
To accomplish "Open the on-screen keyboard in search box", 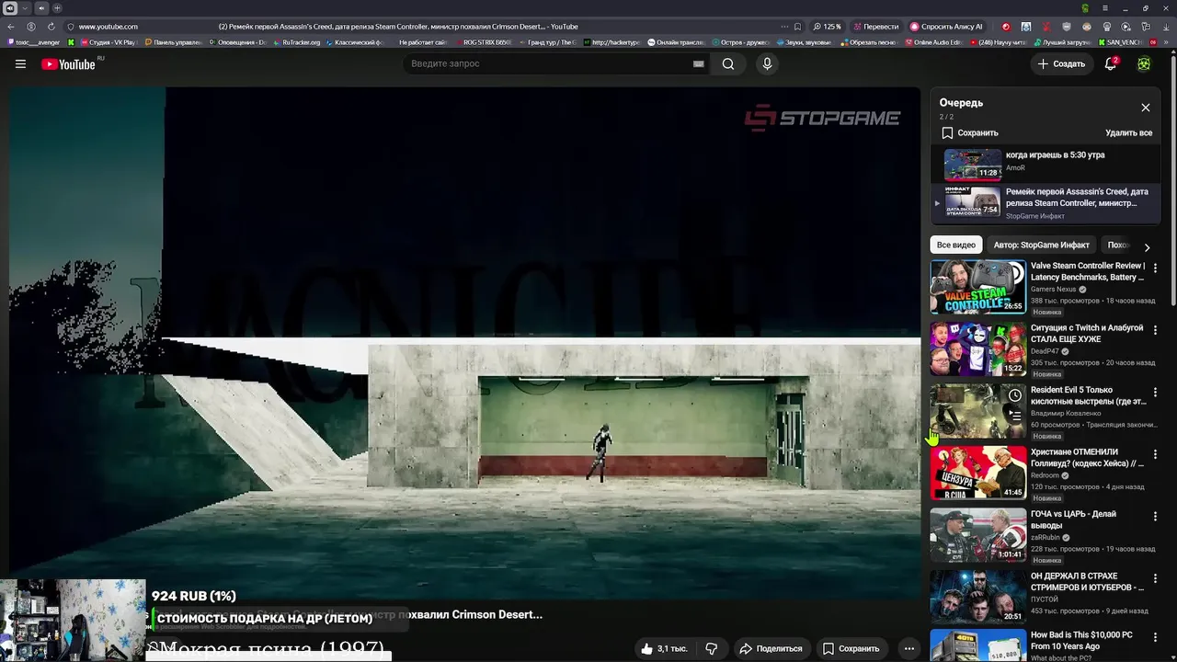I will click(698, 63).
